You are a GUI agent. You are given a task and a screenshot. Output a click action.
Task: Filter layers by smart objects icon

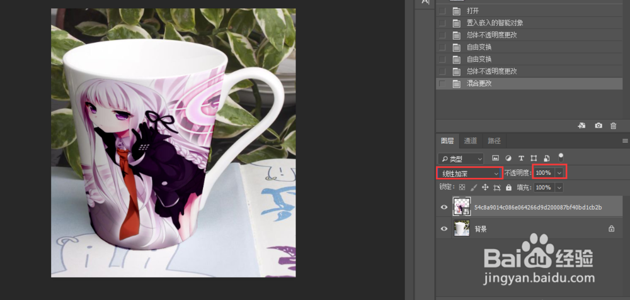[x=546, y=158]
